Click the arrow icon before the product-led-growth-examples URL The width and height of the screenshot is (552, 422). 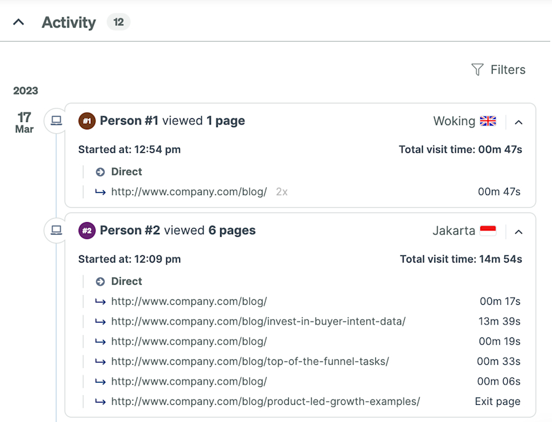(x=100, y=401)
